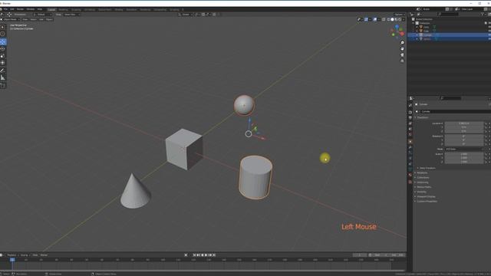Expand the Custom Properties panel
This screenshot has height=276, width=491.
[x=427, y=201]
